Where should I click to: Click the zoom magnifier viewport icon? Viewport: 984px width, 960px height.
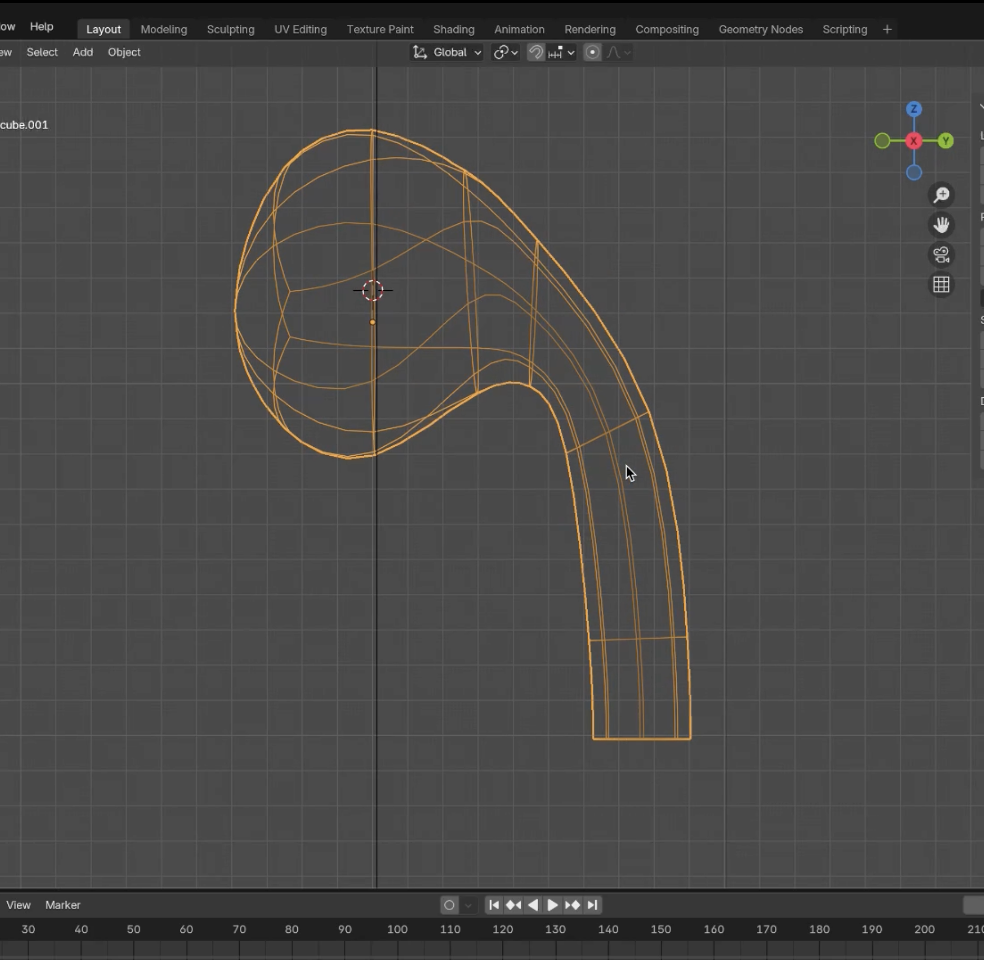941,195
